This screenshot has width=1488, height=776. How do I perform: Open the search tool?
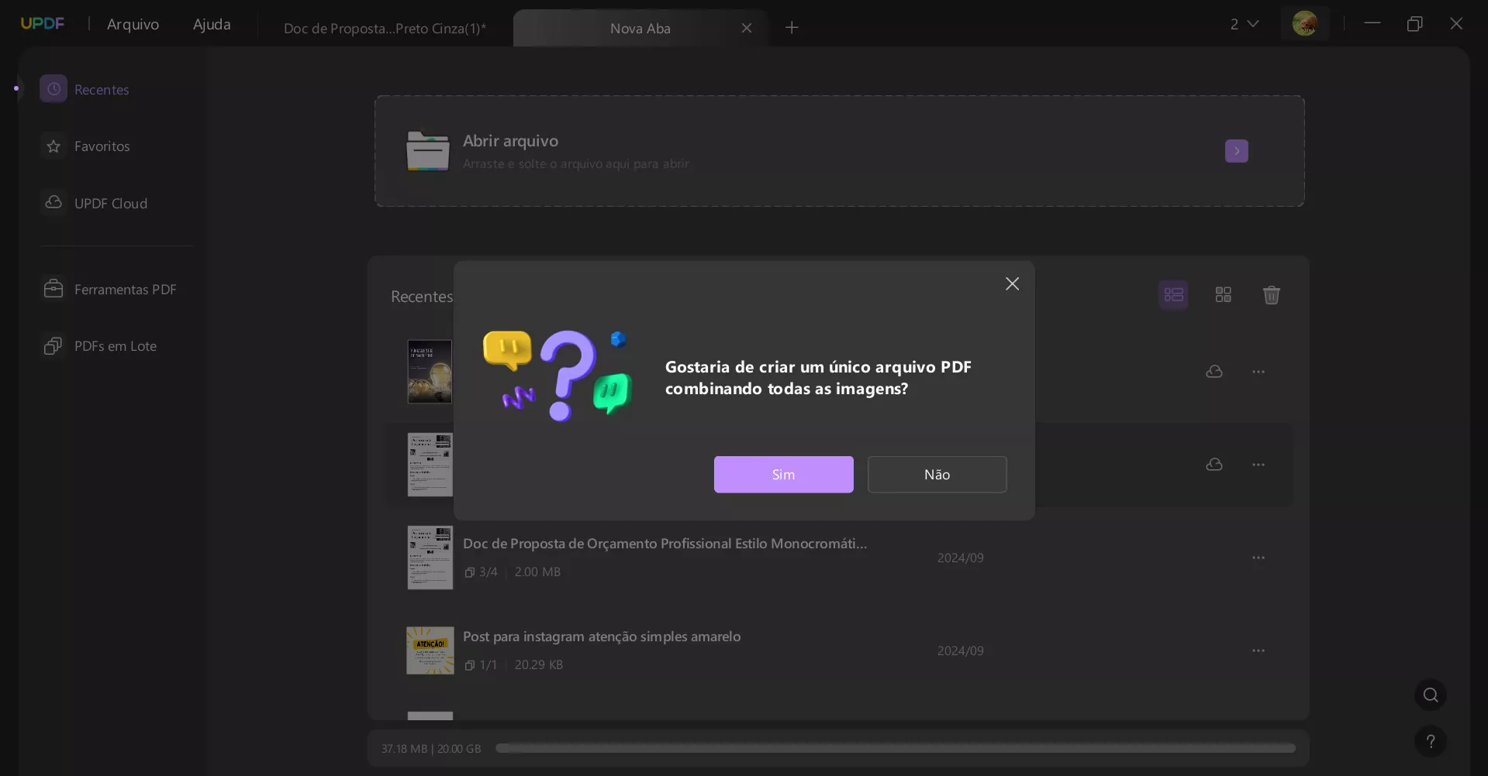(1431, 695)
